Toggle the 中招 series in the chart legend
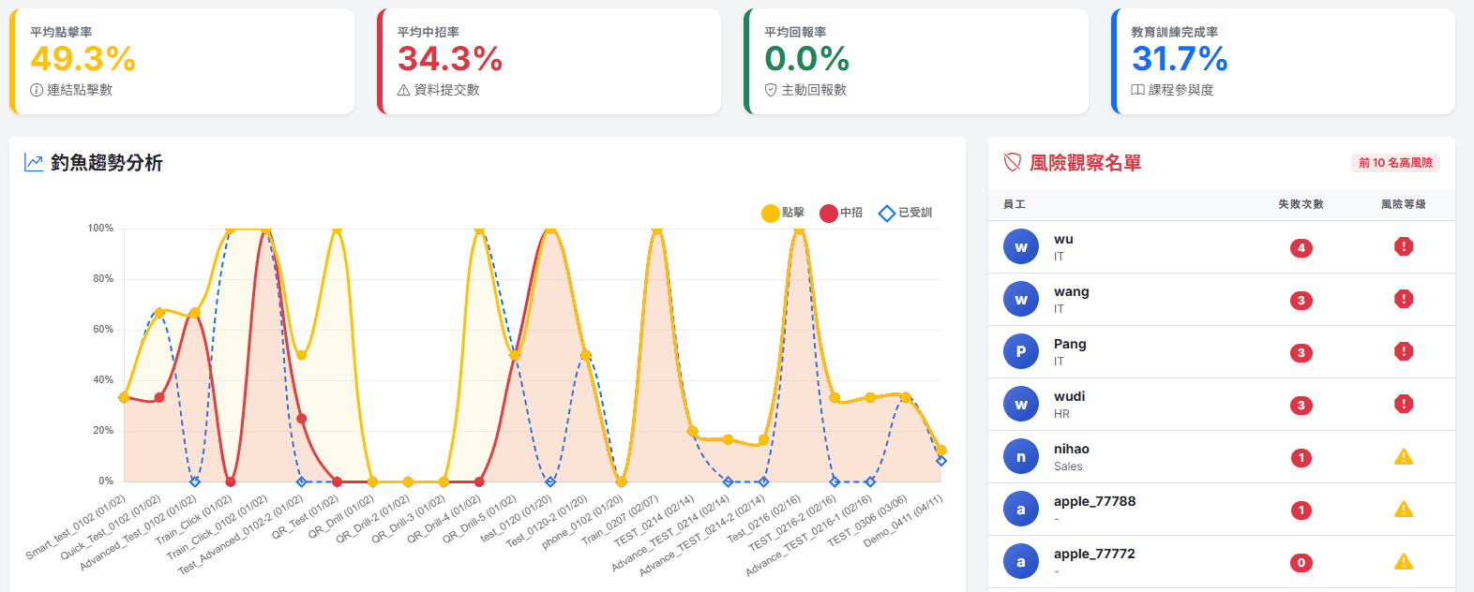The height and width of the screenshot is (592, 1474). [x=841, y=213]
